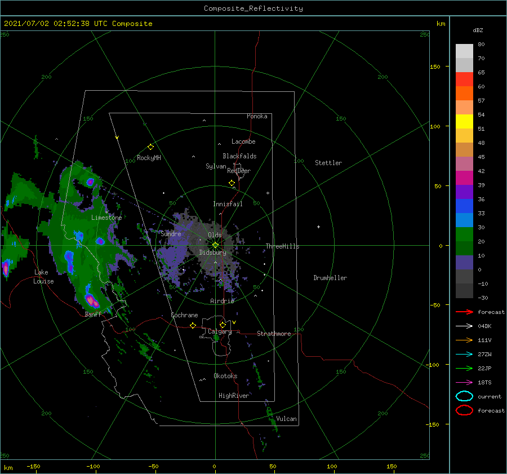Click the red forecast arrow legend icon
The height and width of the screenshot is (474, 507).
464,312
